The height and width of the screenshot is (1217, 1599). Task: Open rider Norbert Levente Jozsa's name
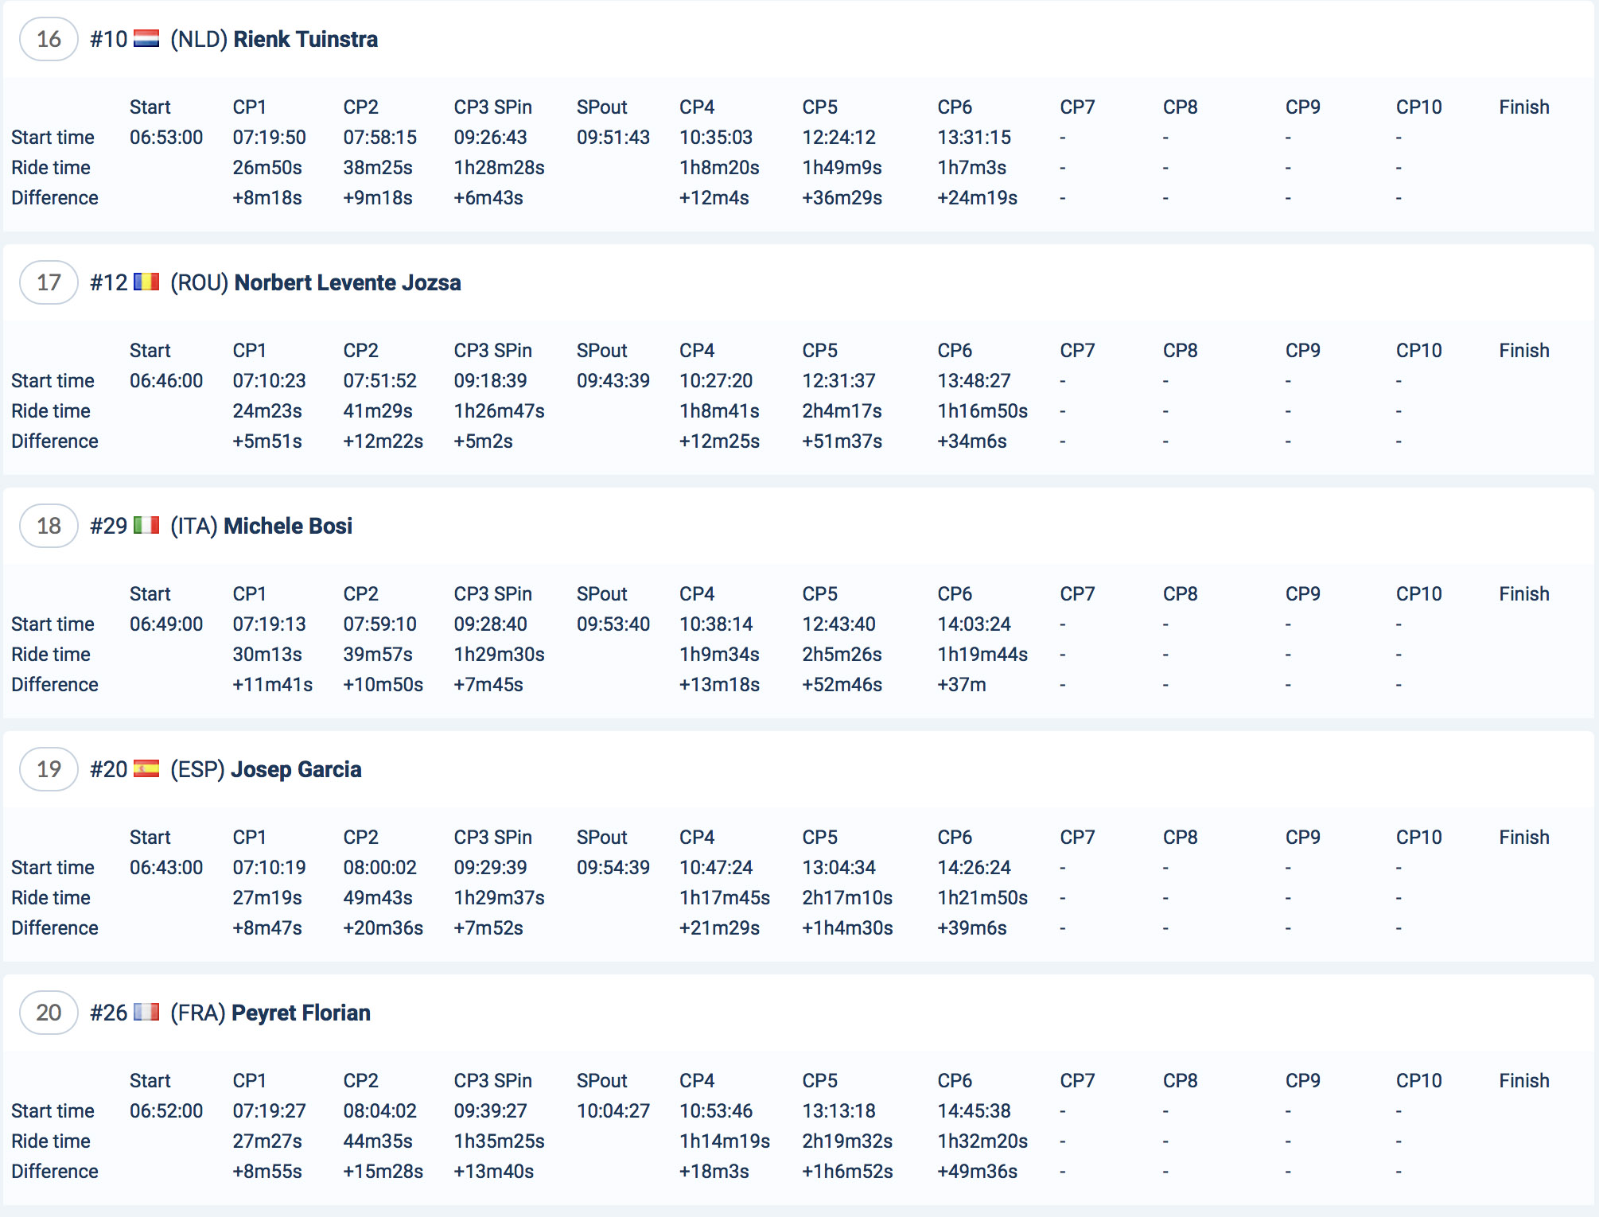click(348, 282)
